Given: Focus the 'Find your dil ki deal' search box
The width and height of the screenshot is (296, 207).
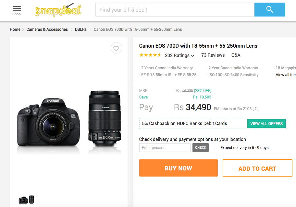Looking at the screenshot, I should point(175,10).
